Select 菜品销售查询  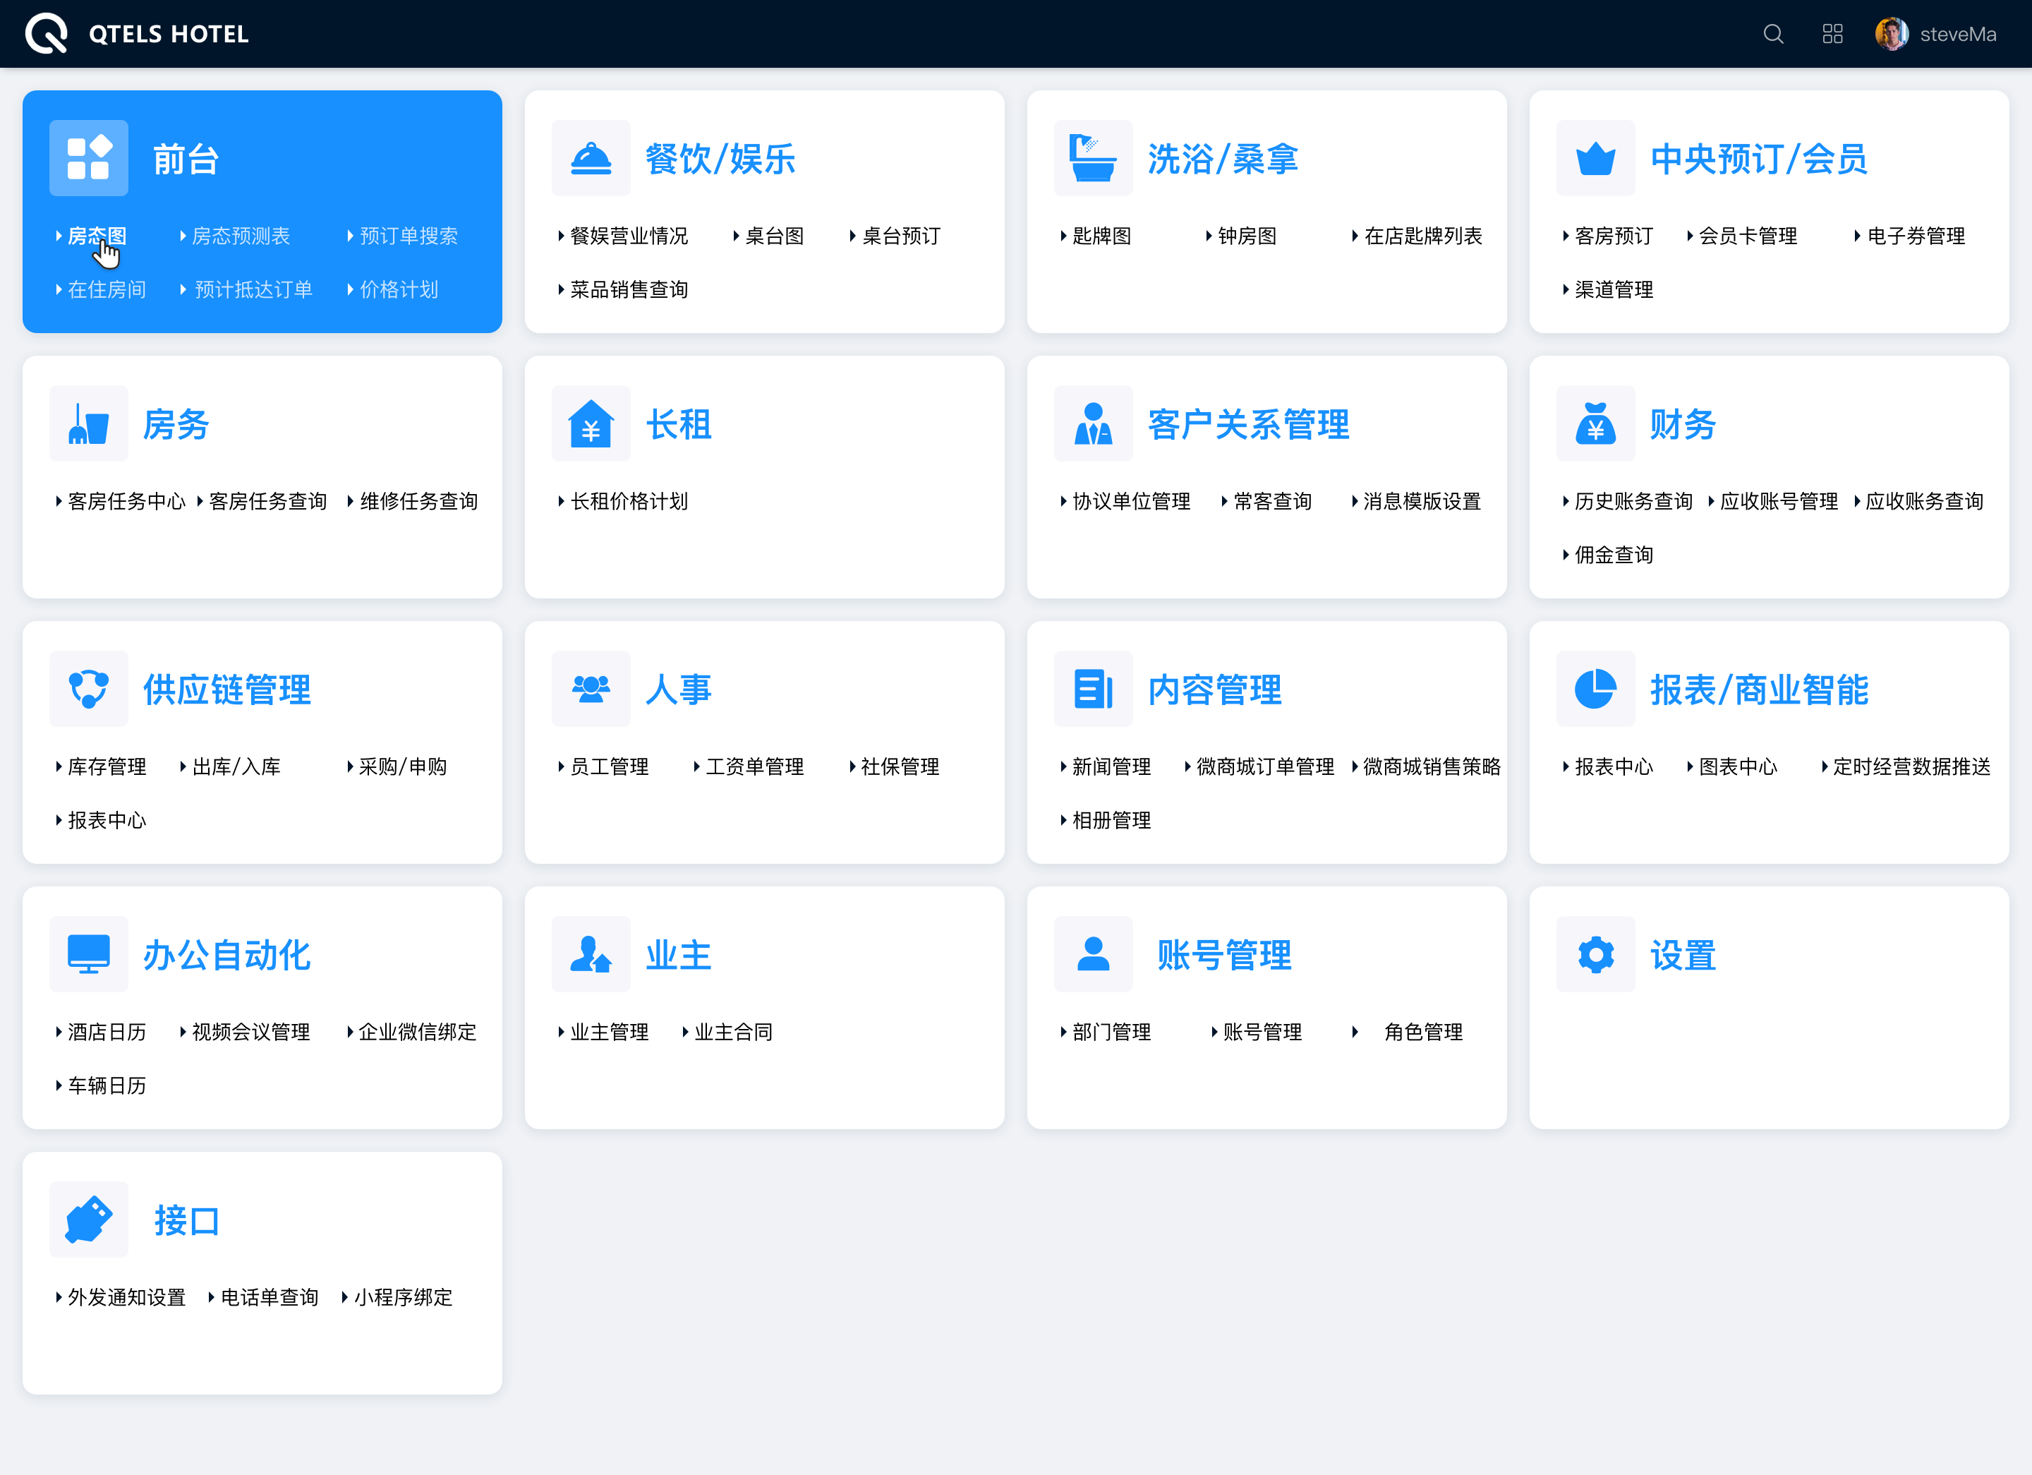point(629,289)
